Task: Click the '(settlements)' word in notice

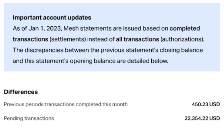Action: (x=68, y=39)
